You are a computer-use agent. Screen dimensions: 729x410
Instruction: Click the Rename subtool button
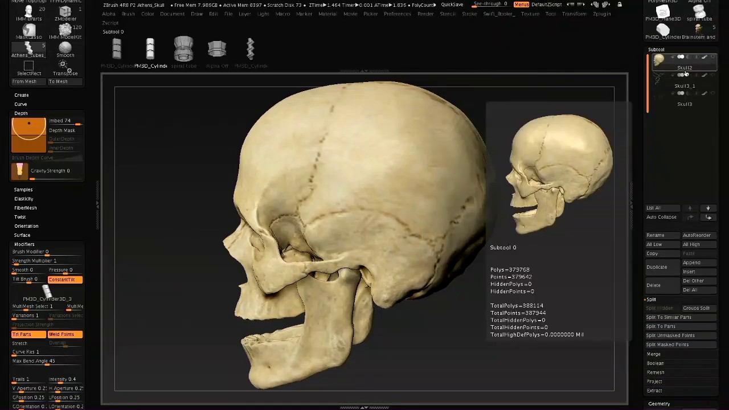pyautogui.click(x=662, y=235)
